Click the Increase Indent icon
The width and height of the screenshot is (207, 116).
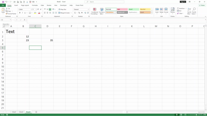[56, 13]
